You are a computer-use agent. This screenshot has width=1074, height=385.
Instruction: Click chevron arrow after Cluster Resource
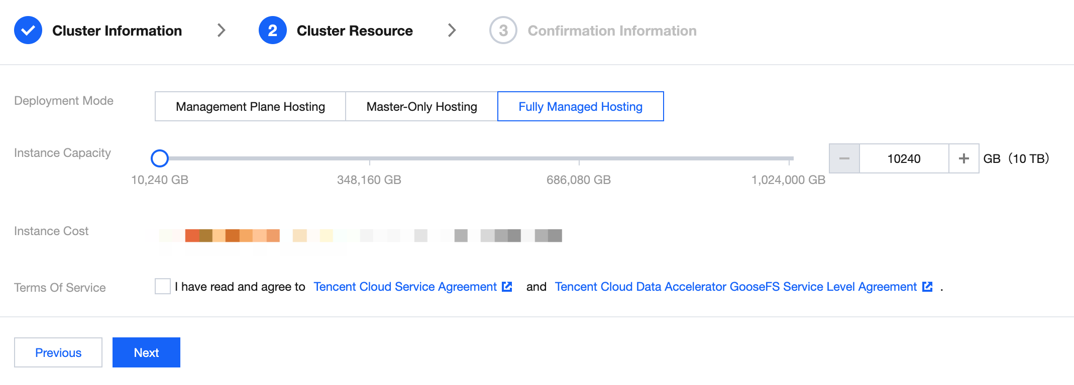452,31
